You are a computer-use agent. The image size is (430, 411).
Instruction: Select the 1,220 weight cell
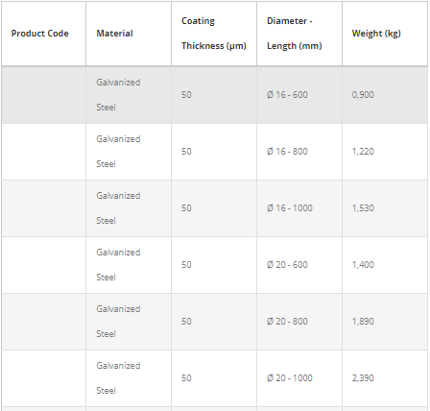click(x=385, y=152)
